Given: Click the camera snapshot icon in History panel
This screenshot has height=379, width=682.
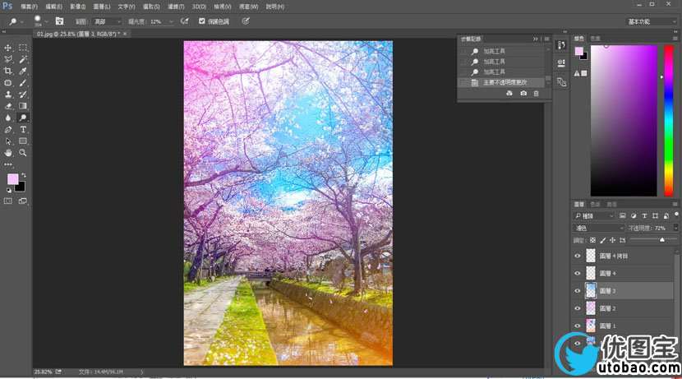Looking at the screenshot, I should (523, 94).
